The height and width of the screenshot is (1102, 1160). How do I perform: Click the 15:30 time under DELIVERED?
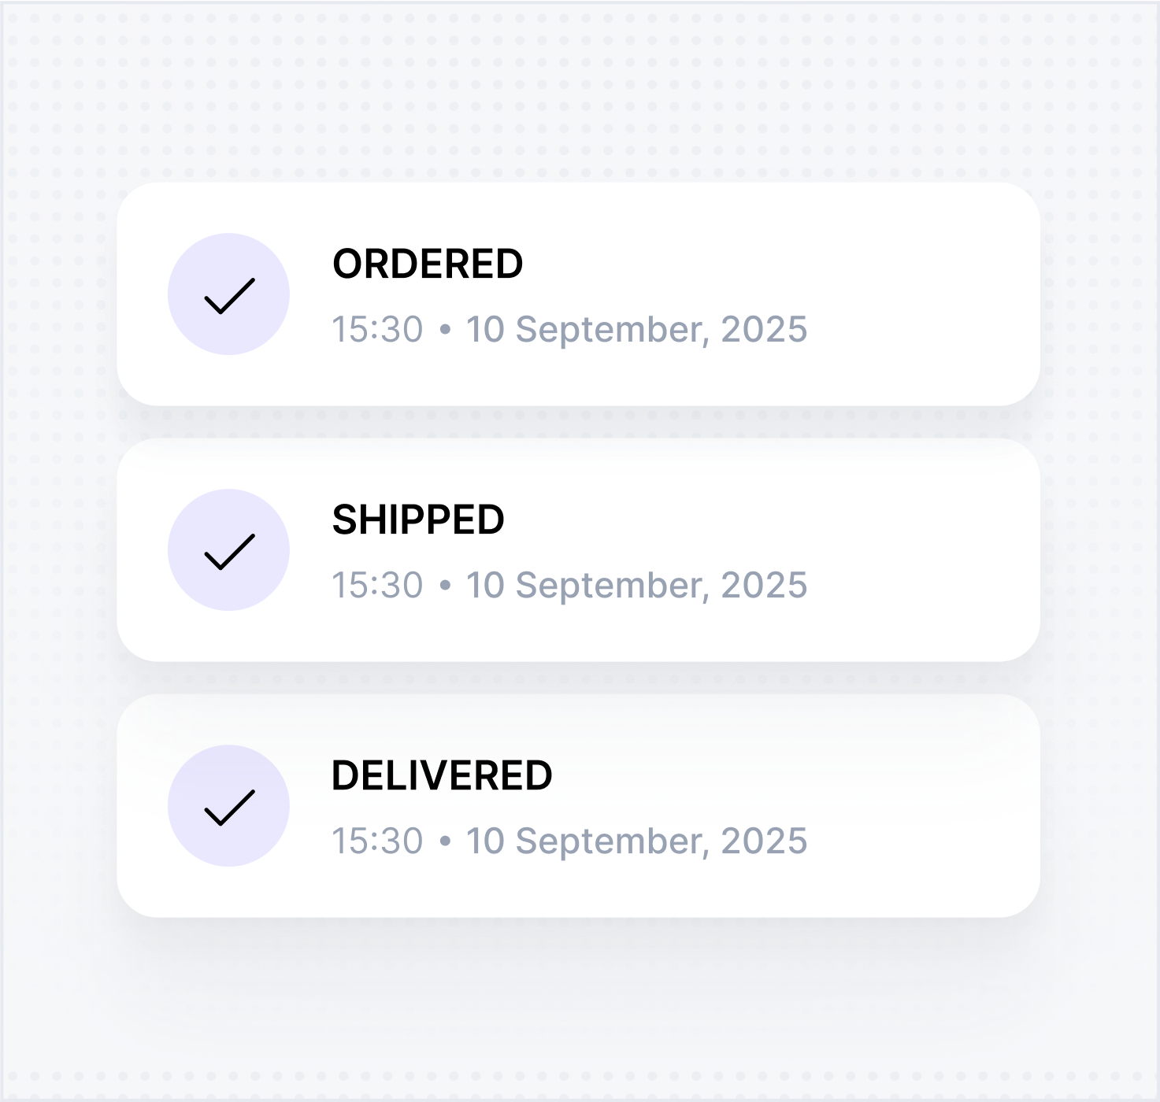click(x=377, y=841)
